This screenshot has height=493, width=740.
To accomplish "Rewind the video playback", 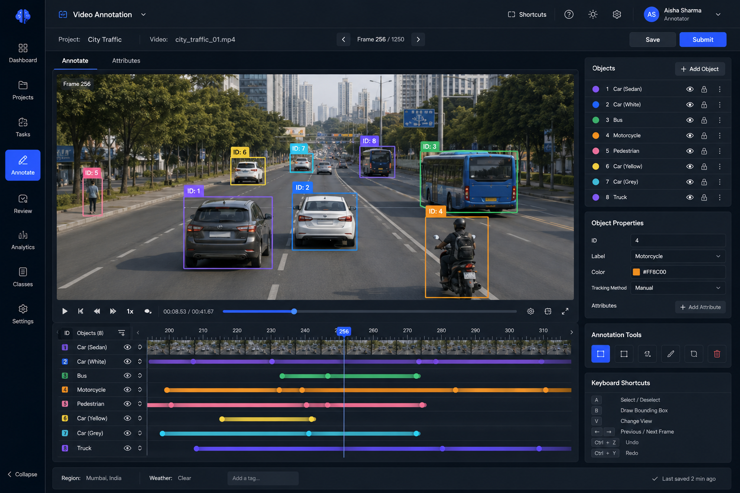I will tap(97, 311).
